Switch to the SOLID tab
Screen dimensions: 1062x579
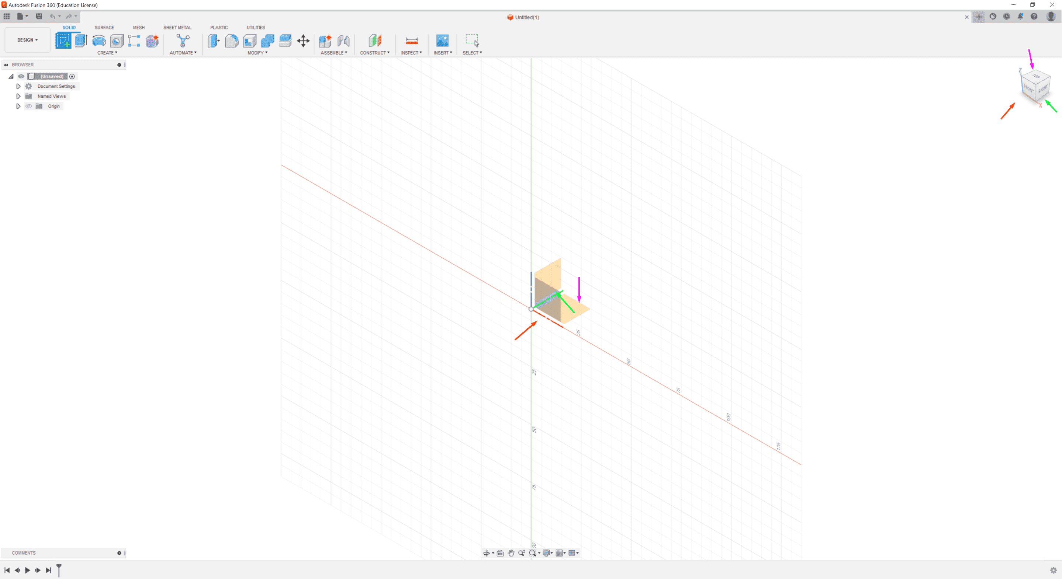coord(69,28)
